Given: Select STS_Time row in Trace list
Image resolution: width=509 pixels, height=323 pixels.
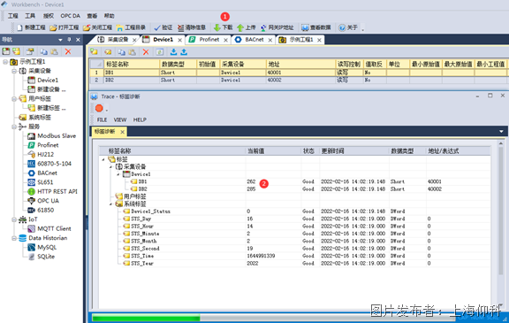Looking at the screenshot, I should (x=294, y=256).
